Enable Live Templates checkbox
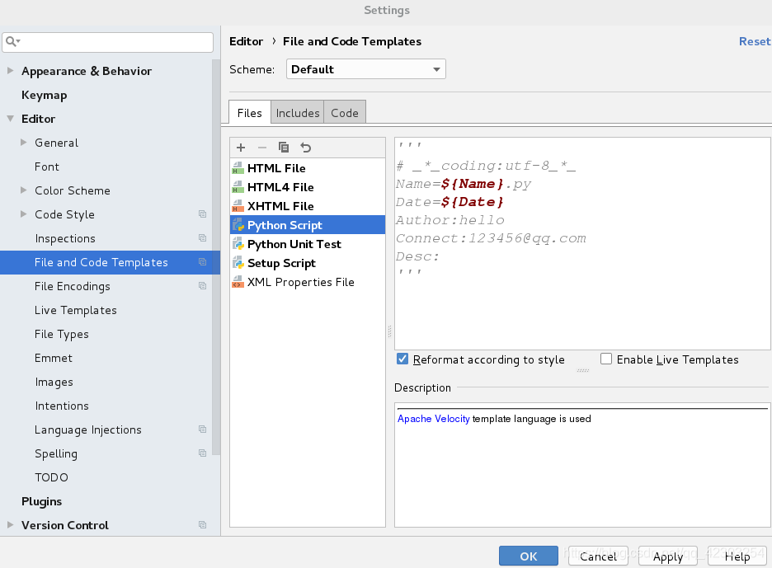Image resolution: width=772 pixels, height=568 pixels. tap(606, 359)
